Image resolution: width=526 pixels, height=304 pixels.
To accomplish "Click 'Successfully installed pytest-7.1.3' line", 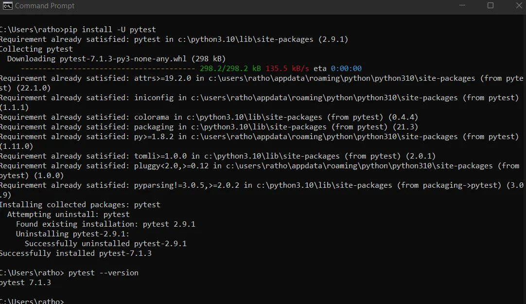I will pyautogui.click(x=76, y=253).
